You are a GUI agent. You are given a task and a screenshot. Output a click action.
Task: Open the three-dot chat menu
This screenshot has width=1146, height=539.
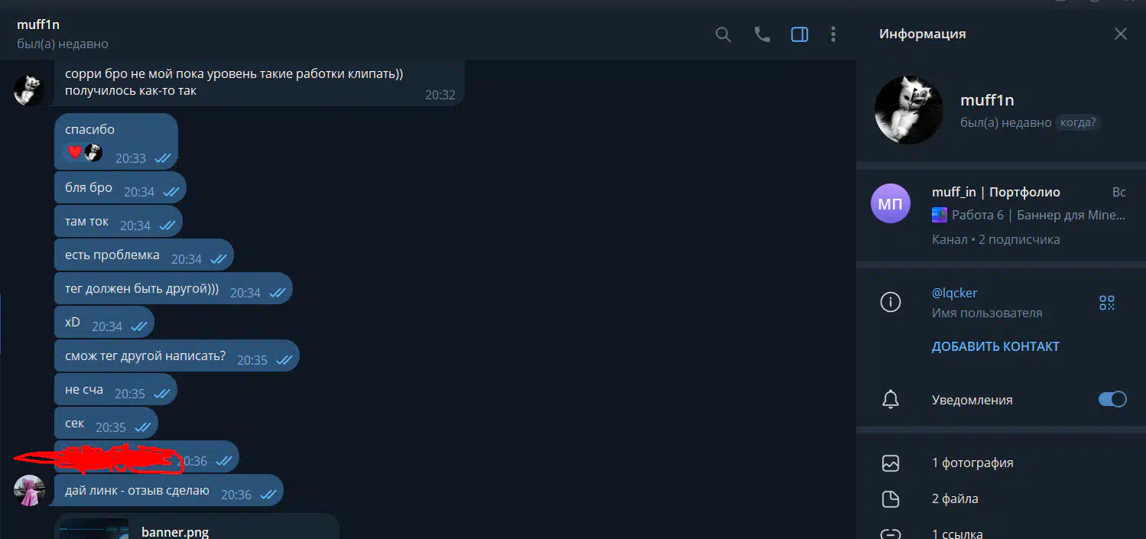pos(833,34)
